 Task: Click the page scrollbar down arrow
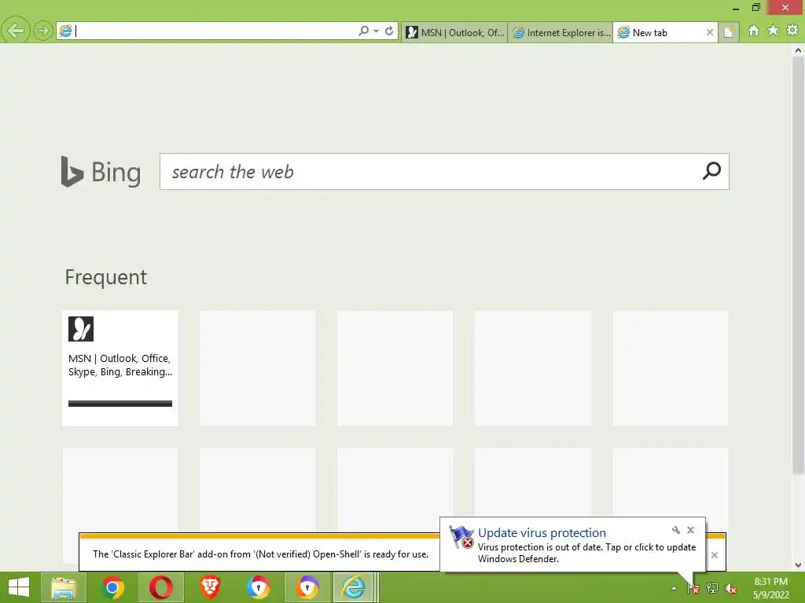point(798,565)
